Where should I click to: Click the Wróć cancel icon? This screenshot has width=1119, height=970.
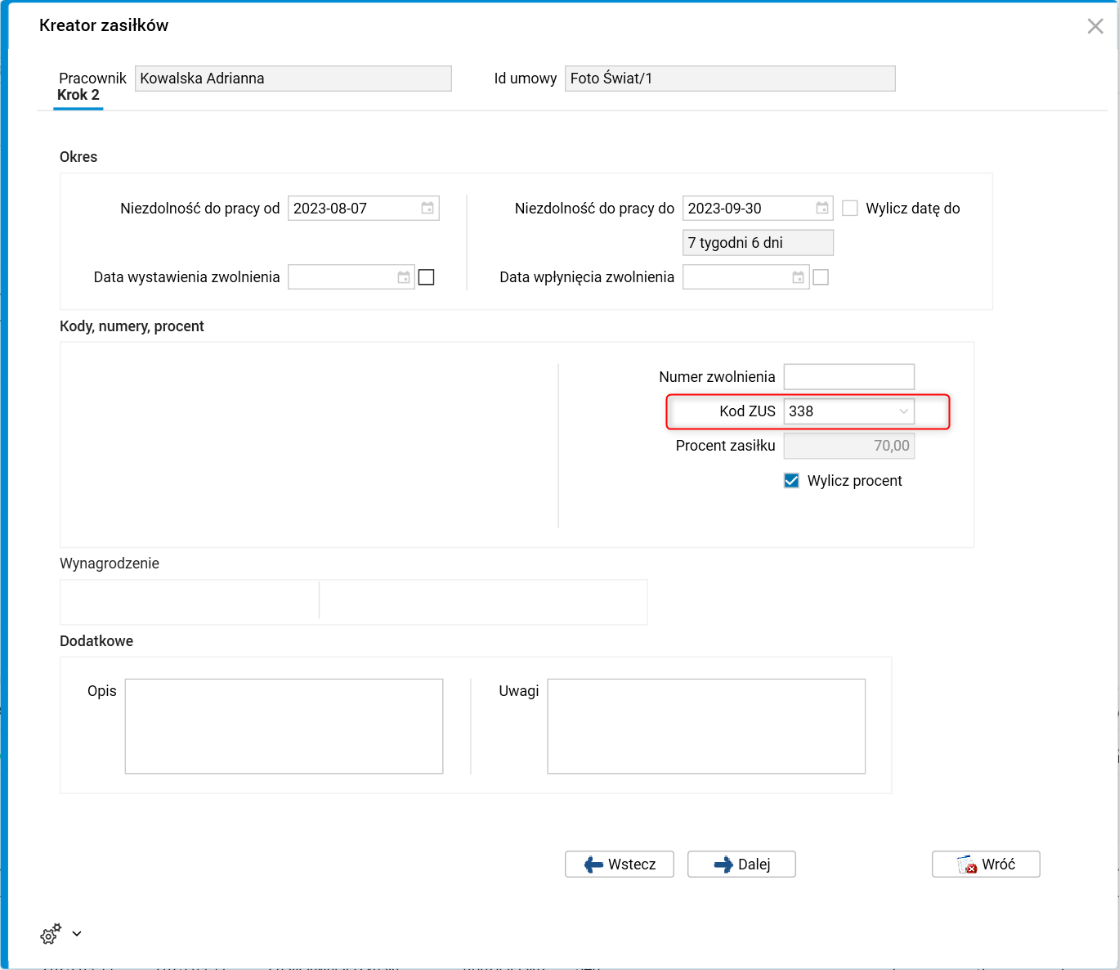click(967, 864)
